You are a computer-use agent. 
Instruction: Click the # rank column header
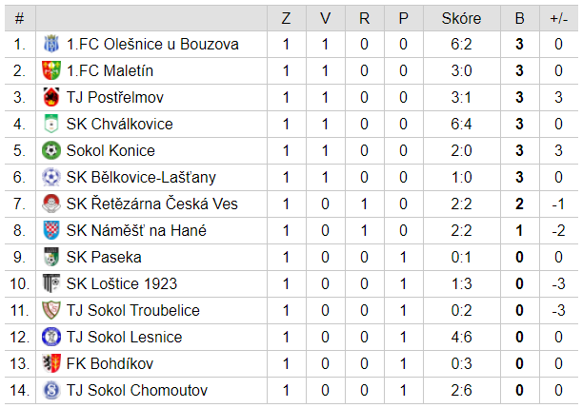click(20, 18)
